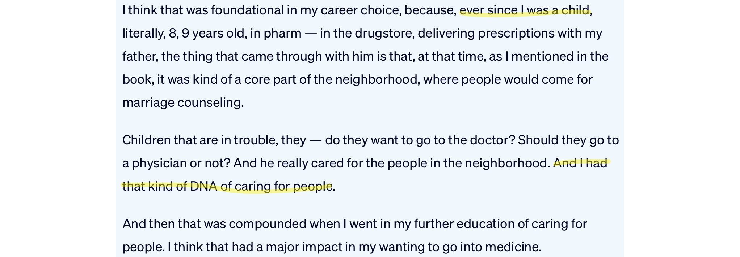The height and width of the screenshot is (257, 740).
Task: Click the word "father" starting the third line
Action: coord(140,57)
